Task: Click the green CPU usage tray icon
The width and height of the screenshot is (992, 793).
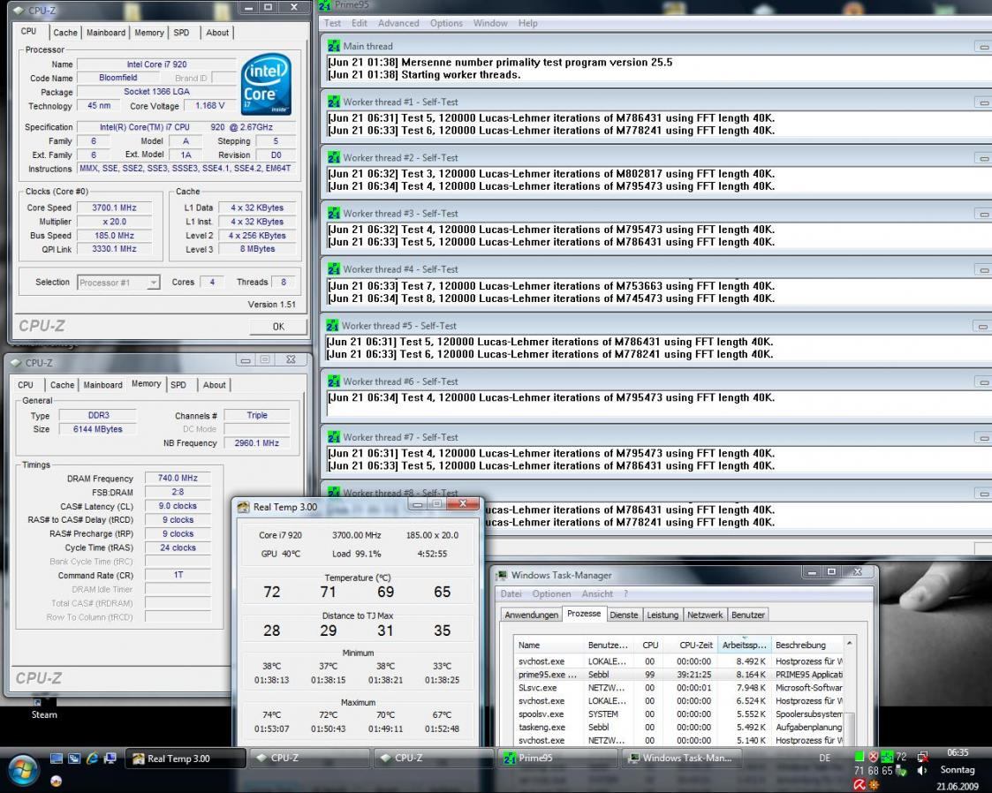Action: (859, 756)
